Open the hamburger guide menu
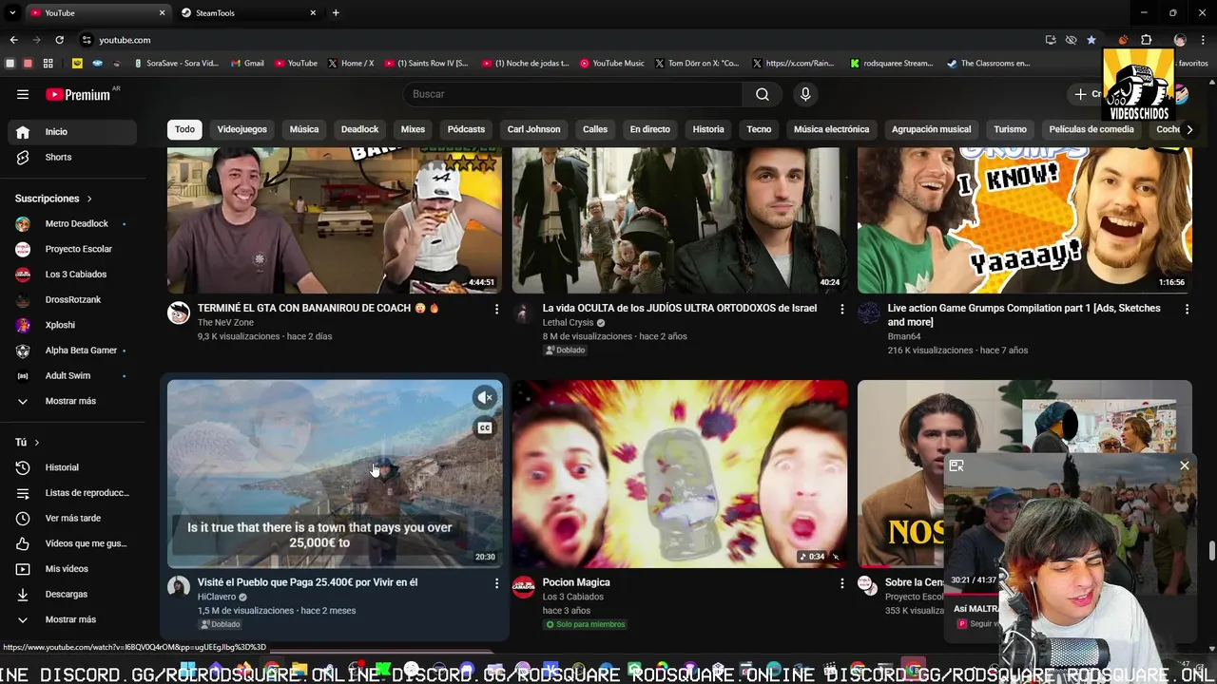Screen dimensions: 1217x684 point(23,94)
